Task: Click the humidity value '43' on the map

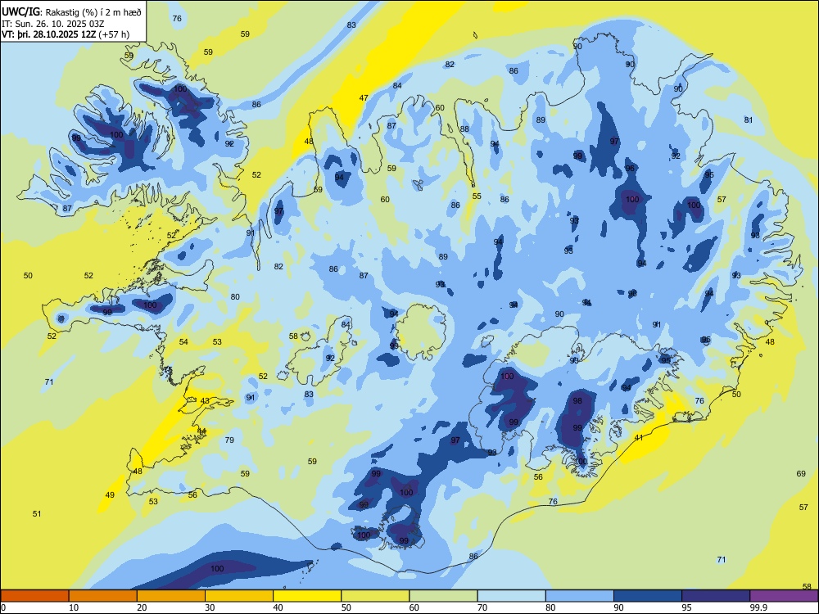Action: [205, 400]
